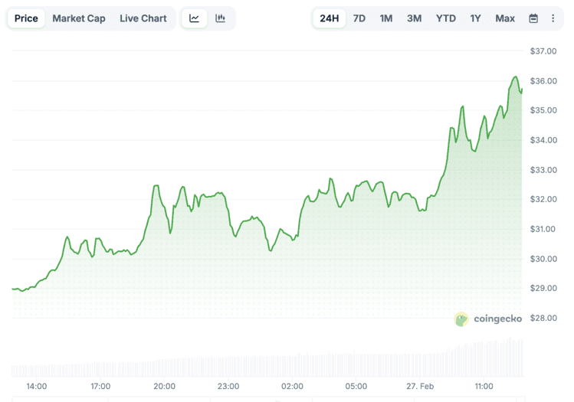Click the $37.00 price axis label
Viewport: 574px width, 402px height.
543,51
